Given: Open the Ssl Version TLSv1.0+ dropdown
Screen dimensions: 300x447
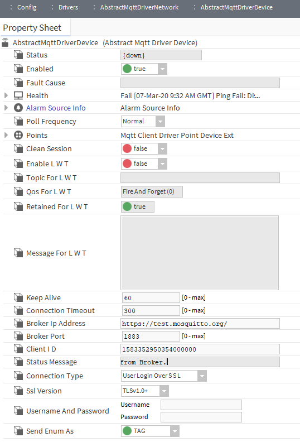Looking at the screenshot, I should click(x=164, y=391).
